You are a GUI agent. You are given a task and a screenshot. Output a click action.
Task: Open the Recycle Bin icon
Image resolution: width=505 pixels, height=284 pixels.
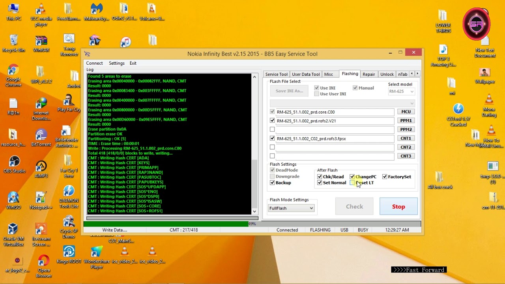click(13, 43)
